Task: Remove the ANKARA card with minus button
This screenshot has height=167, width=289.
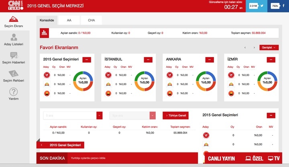Action: coord(210,60)
